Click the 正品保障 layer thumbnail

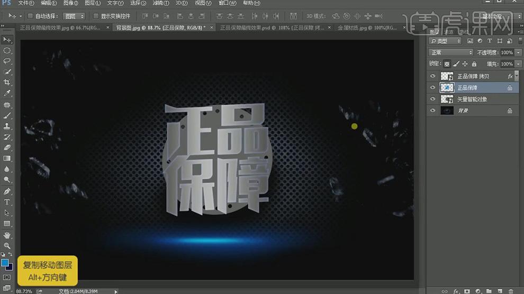[447, 87]
